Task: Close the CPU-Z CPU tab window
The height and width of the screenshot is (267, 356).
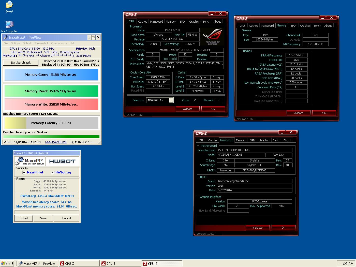Action: click(x=221, y=13)
